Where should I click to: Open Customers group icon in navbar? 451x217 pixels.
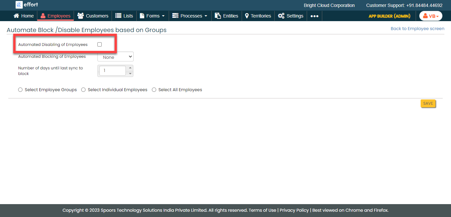coord(80,16)
